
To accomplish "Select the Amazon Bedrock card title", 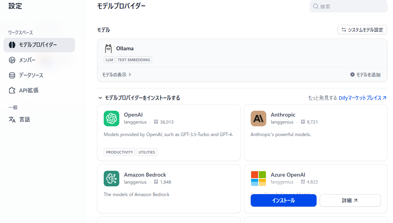I will (145, 175).
